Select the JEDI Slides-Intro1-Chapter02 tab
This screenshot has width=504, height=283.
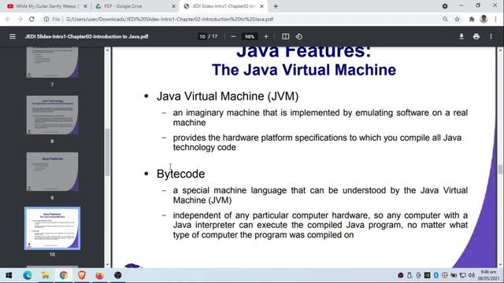(x=223, y=6)
